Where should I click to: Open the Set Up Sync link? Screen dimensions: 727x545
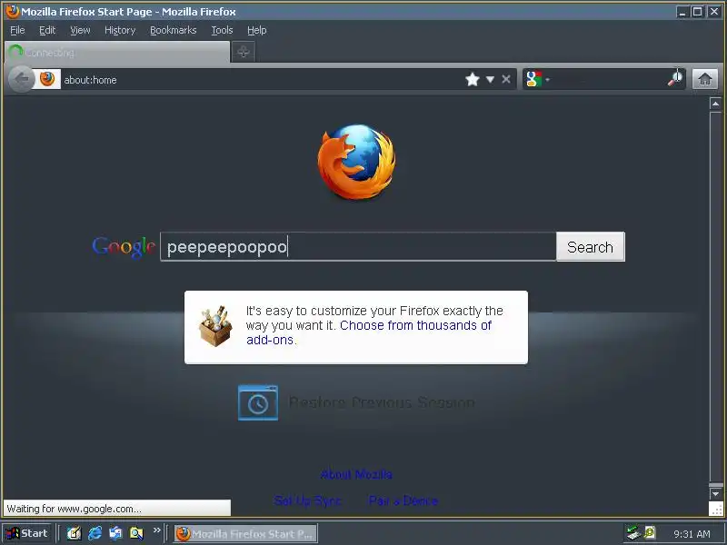(x=308, y=500)
